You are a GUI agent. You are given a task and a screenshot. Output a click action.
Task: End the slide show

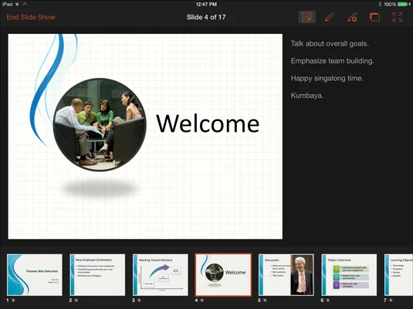pos(31,18)
